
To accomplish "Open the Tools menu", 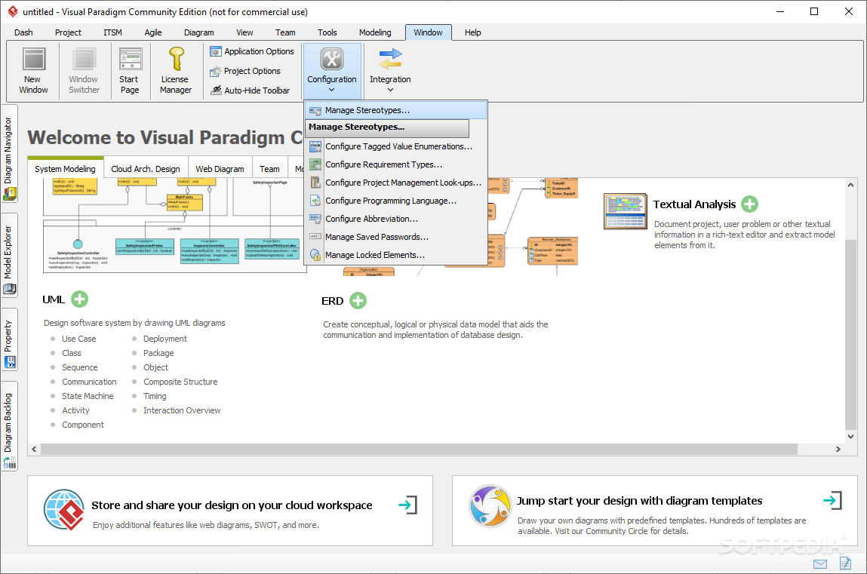I will coord(327,32).
